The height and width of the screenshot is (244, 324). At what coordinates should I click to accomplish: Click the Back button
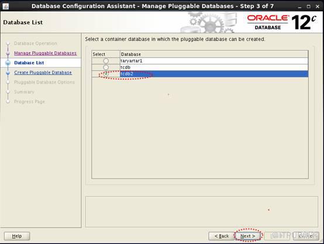point(222,236)
